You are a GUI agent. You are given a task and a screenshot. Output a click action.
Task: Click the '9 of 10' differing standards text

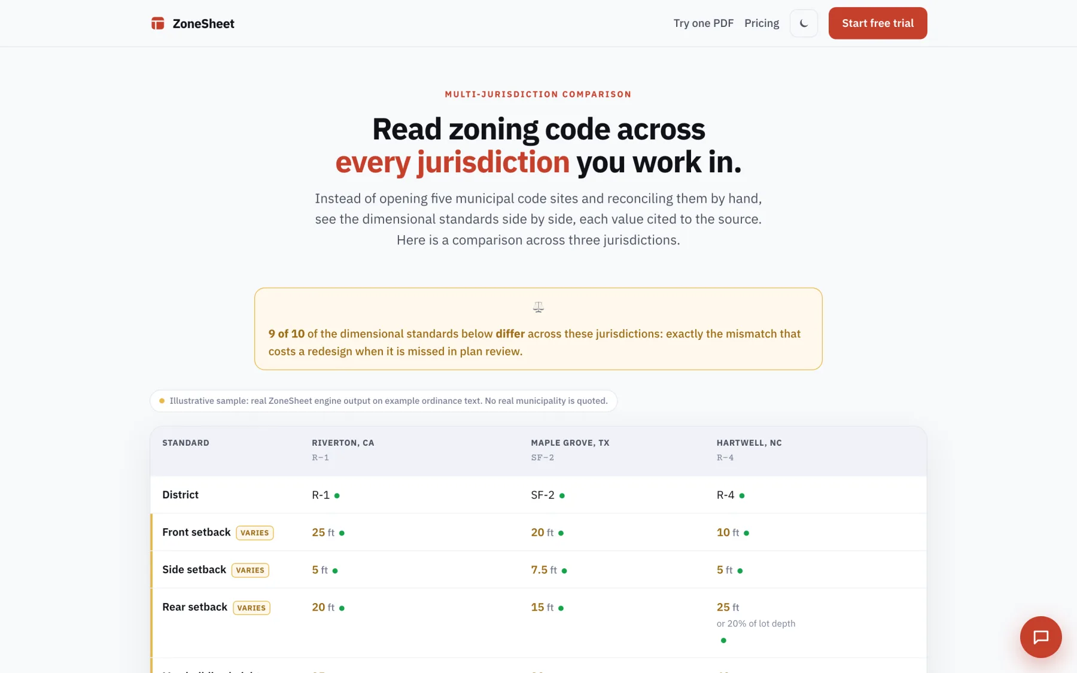286,334
